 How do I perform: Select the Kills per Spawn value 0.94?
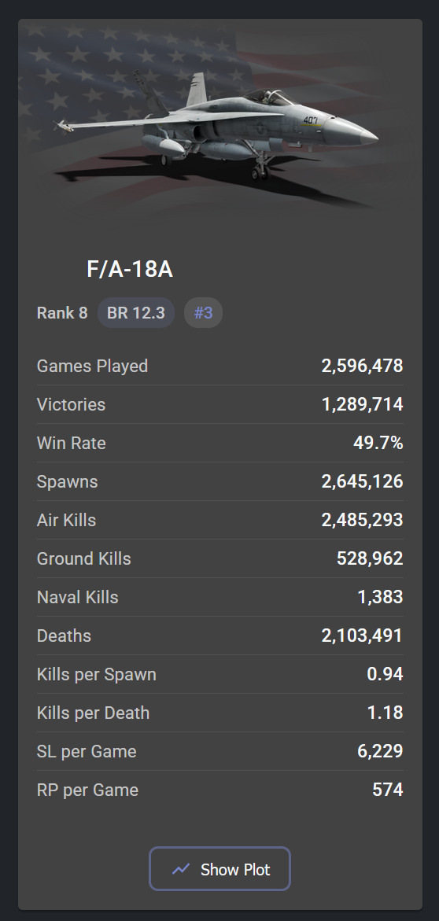[x=385, y=674]
